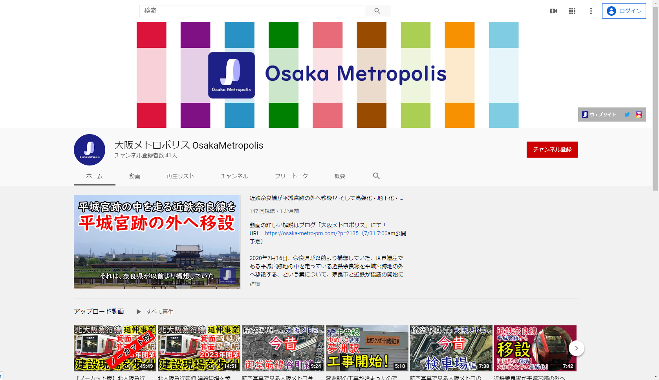
Task: Open the create video camera icon
Action: click(x=553, y=11)
